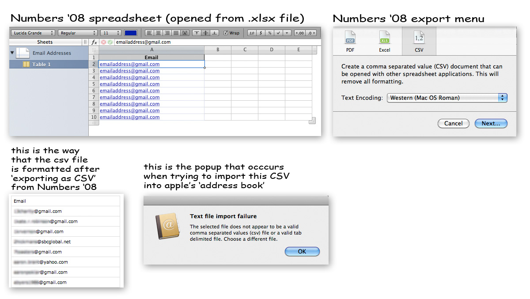Enable the Wrap checkbox

[225, 33]
